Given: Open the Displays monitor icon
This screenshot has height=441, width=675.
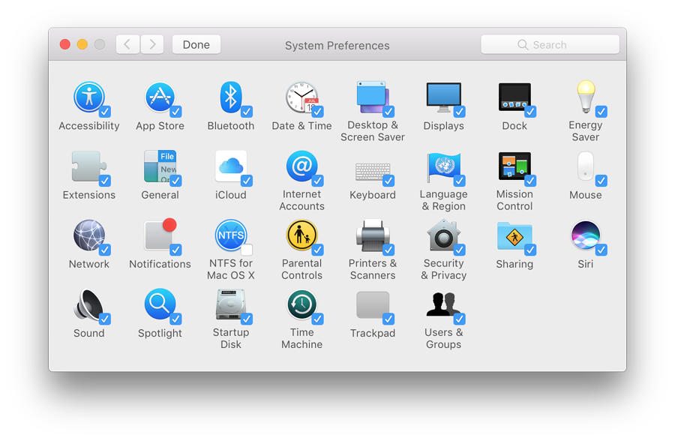Looking at the screenshot, I should (443, 97).
